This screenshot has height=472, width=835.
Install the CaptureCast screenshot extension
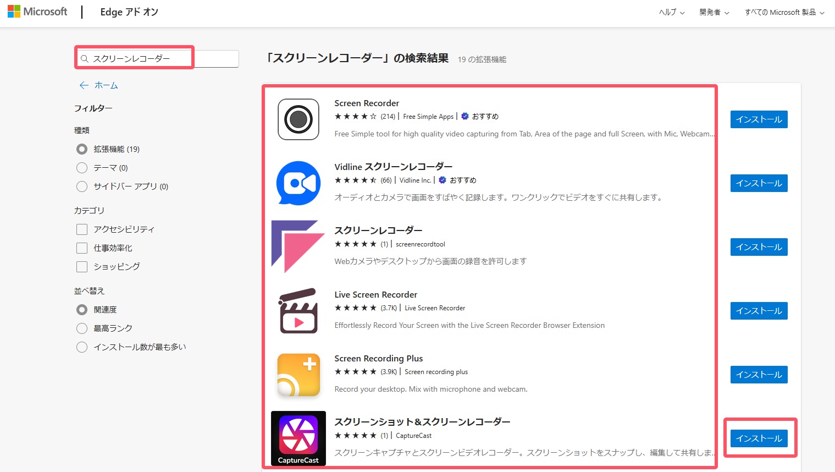pos(759,438)
